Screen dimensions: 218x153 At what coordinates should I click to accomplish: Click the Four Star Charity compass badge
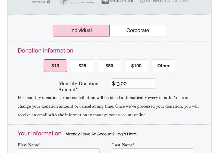[76, 2]
